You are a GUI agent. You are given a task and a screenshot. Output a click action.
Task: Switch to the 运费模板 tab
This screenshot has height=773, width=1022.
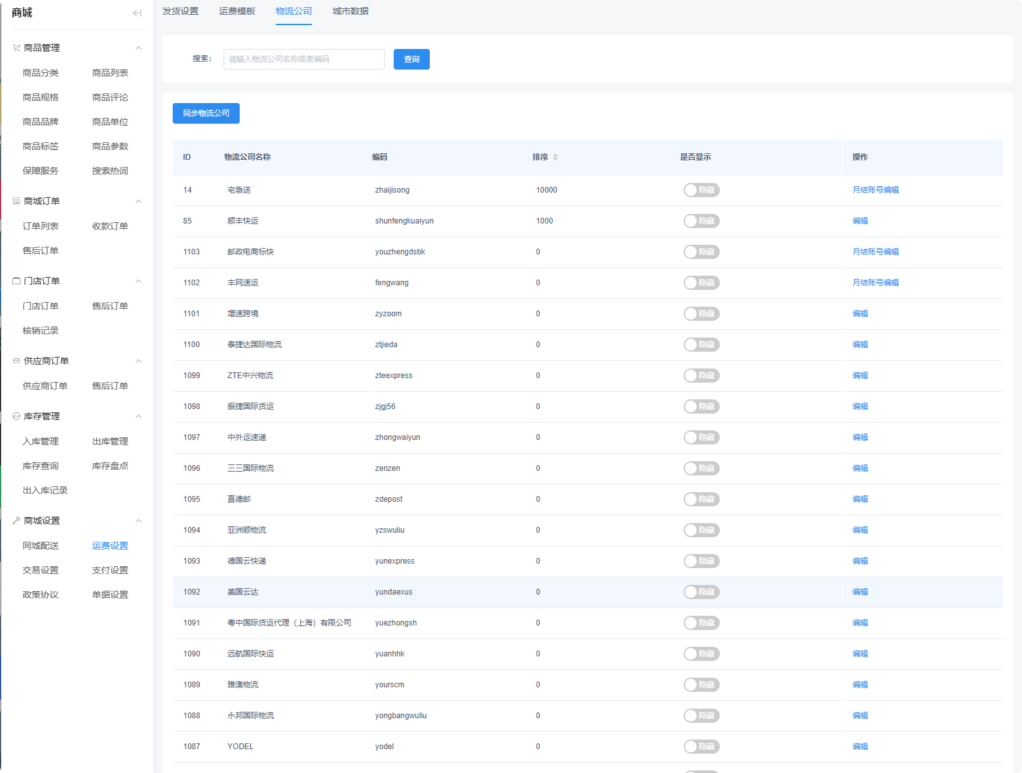point(237,11)
